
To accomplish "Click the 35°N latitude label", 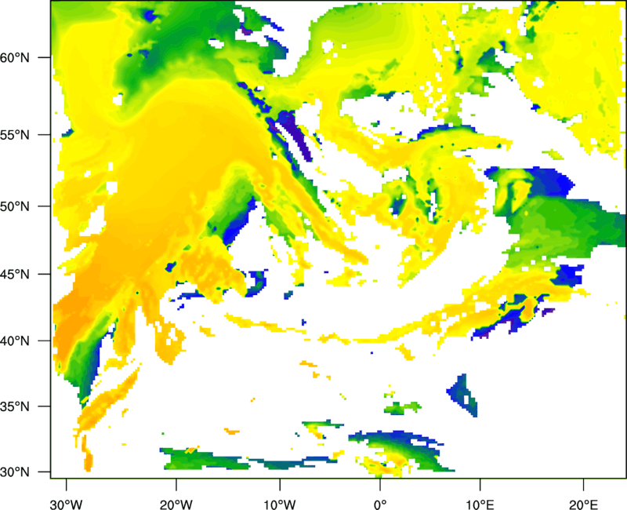I will tap(15, 406).
